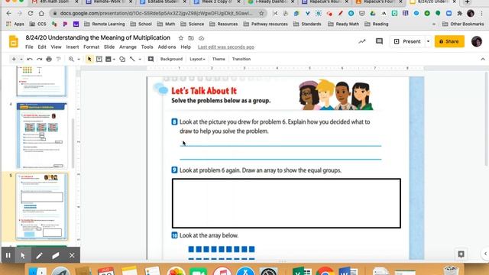Select slide 5 thumbnail
The image size is (489, 275).
[x=41, y=206]
